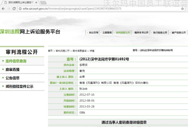Click the 案号 label in the table
The image size is (188, 127).
71,59
